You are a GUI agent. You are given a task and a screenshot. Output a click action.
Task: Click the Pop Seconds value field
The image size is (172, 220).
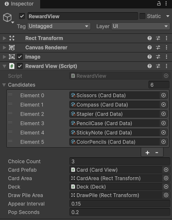(x=120, y=212)
